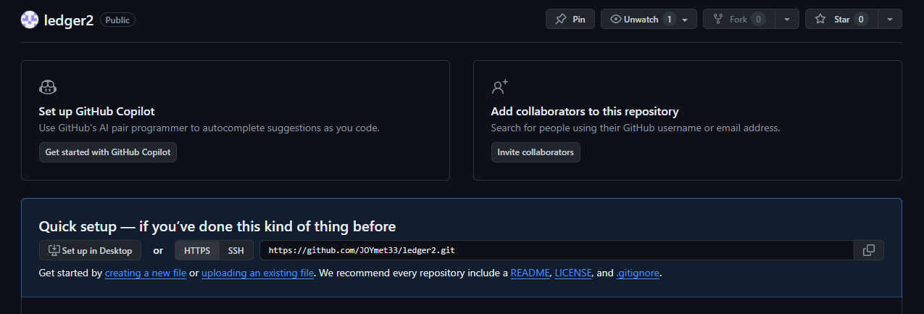Click the Set up GitHub Copilot heading
Image resolution: width=924 pixels, height=314 pixels.
[97, 112]
